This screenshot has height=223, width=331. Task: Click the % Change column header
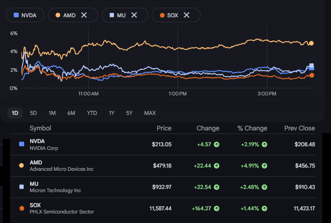pos(252,128)
